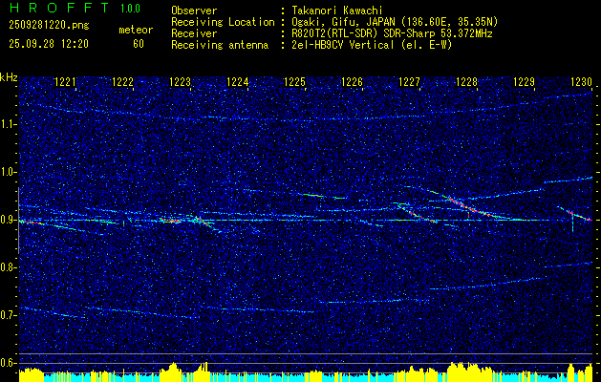
Task: Click time marker 1226
Action: pos(352,81)
